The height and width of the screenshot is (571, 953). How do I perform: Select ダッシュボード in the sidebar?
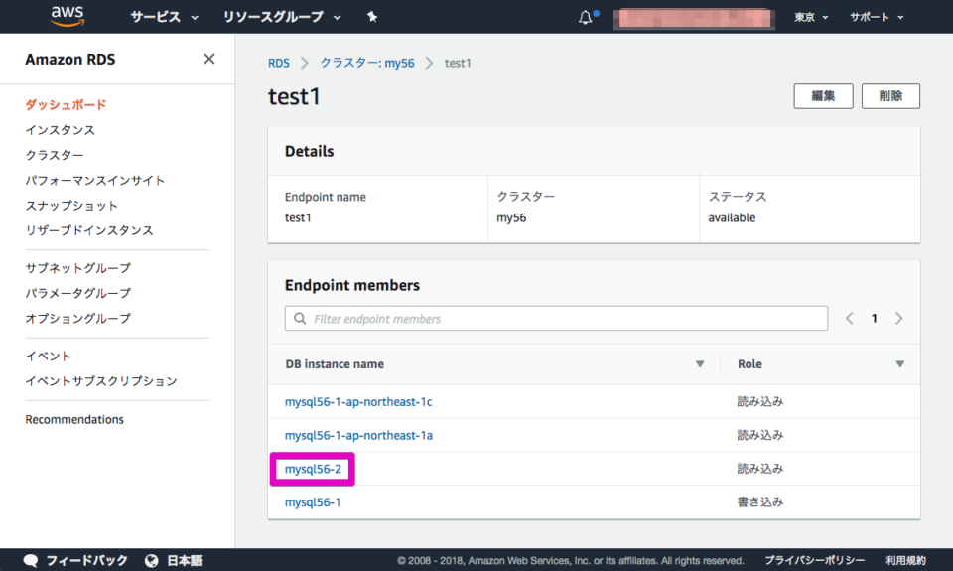[x=66, y=104]
